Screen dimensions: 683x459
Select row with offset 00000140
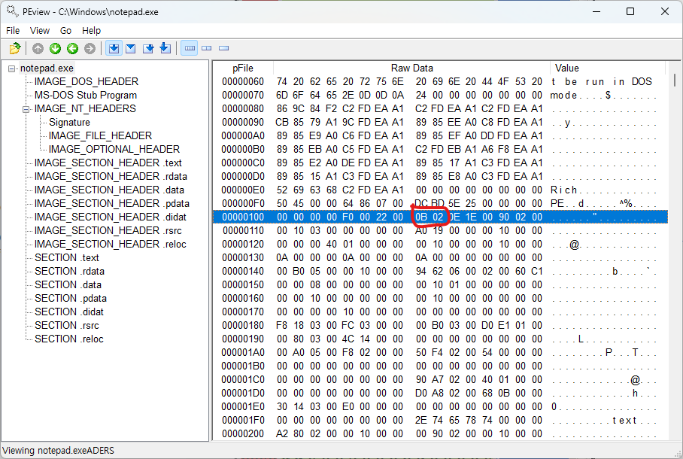point(440,271)
